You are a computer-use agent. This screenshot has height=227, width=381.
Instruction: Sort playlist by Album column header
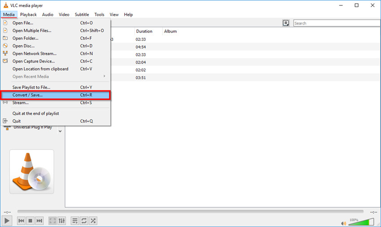170,31
